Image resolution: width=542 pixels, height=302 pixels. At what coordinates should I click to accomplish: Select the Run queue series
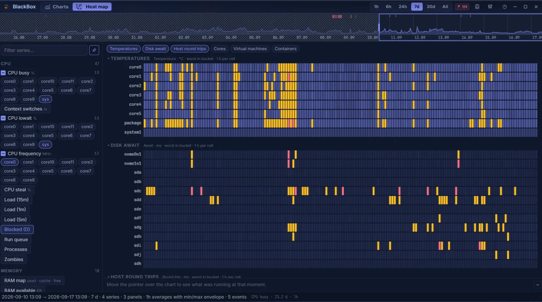16,240
